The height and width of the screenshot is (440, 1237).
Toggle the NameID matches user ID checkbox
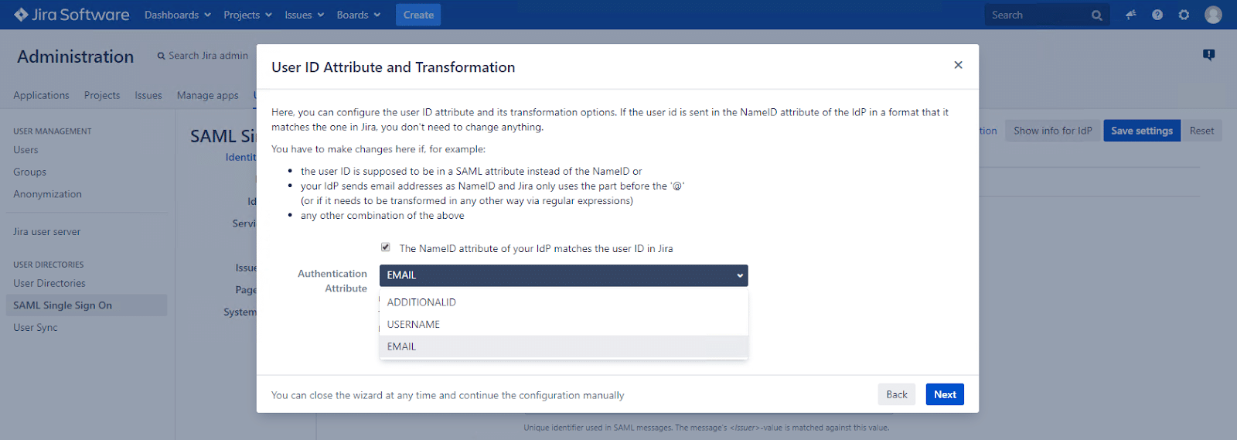tap(385, 247)
